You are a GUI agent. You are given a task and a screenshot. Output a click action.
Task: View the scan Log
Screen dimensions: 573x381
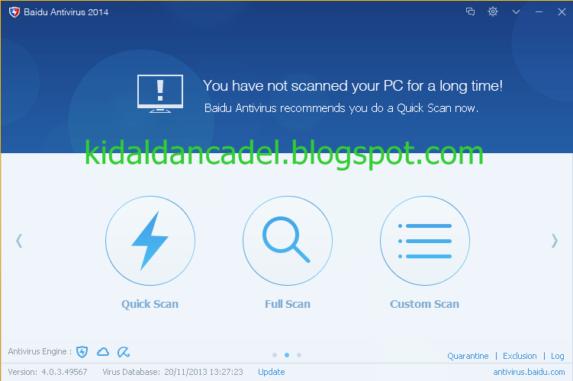(x=557, y=356)
